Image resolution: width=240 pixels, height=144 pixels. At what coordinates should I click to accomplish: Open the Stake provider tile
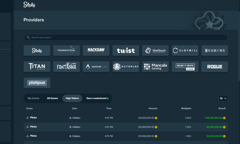(37, 51)
